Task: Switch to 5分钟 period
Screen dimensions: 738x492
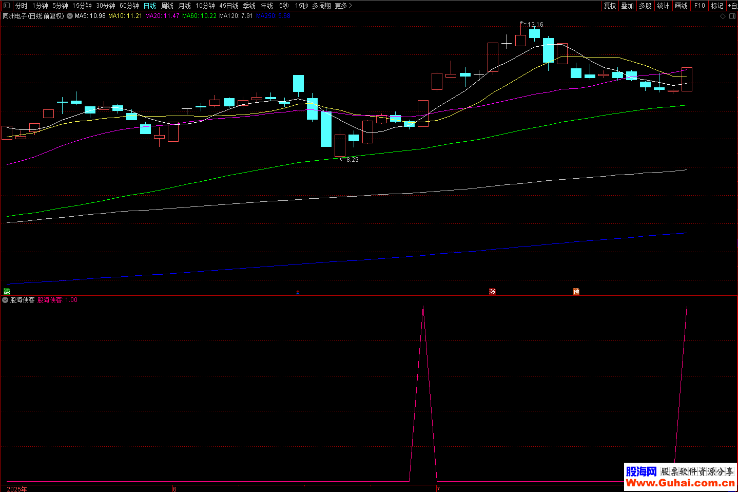Action: (x=60, y=6)
